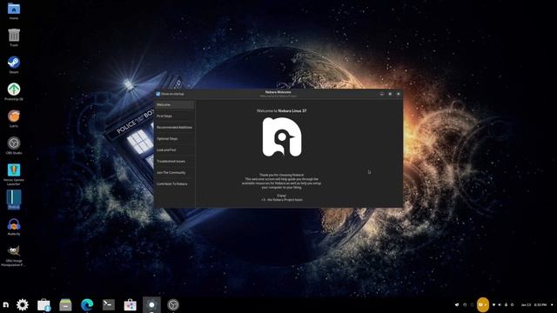Launch Lutris from the desktop
Screen dimensions: 557x313
[x=14, y=118]
